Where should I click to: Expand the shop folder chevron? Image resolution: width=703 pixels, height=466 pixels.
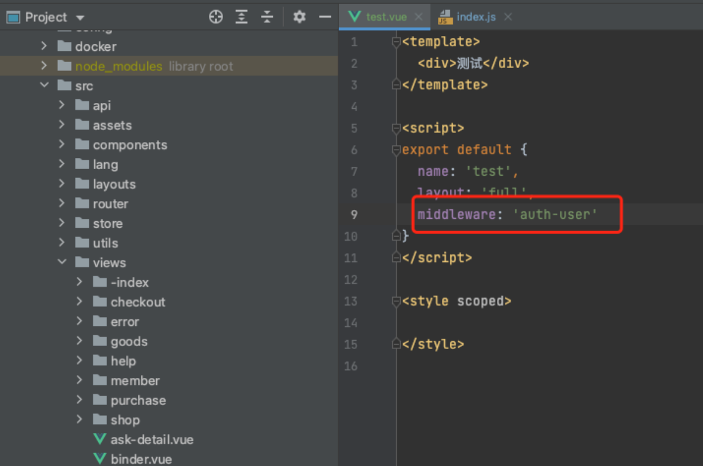pyautogui.click(x=79, y=419)
